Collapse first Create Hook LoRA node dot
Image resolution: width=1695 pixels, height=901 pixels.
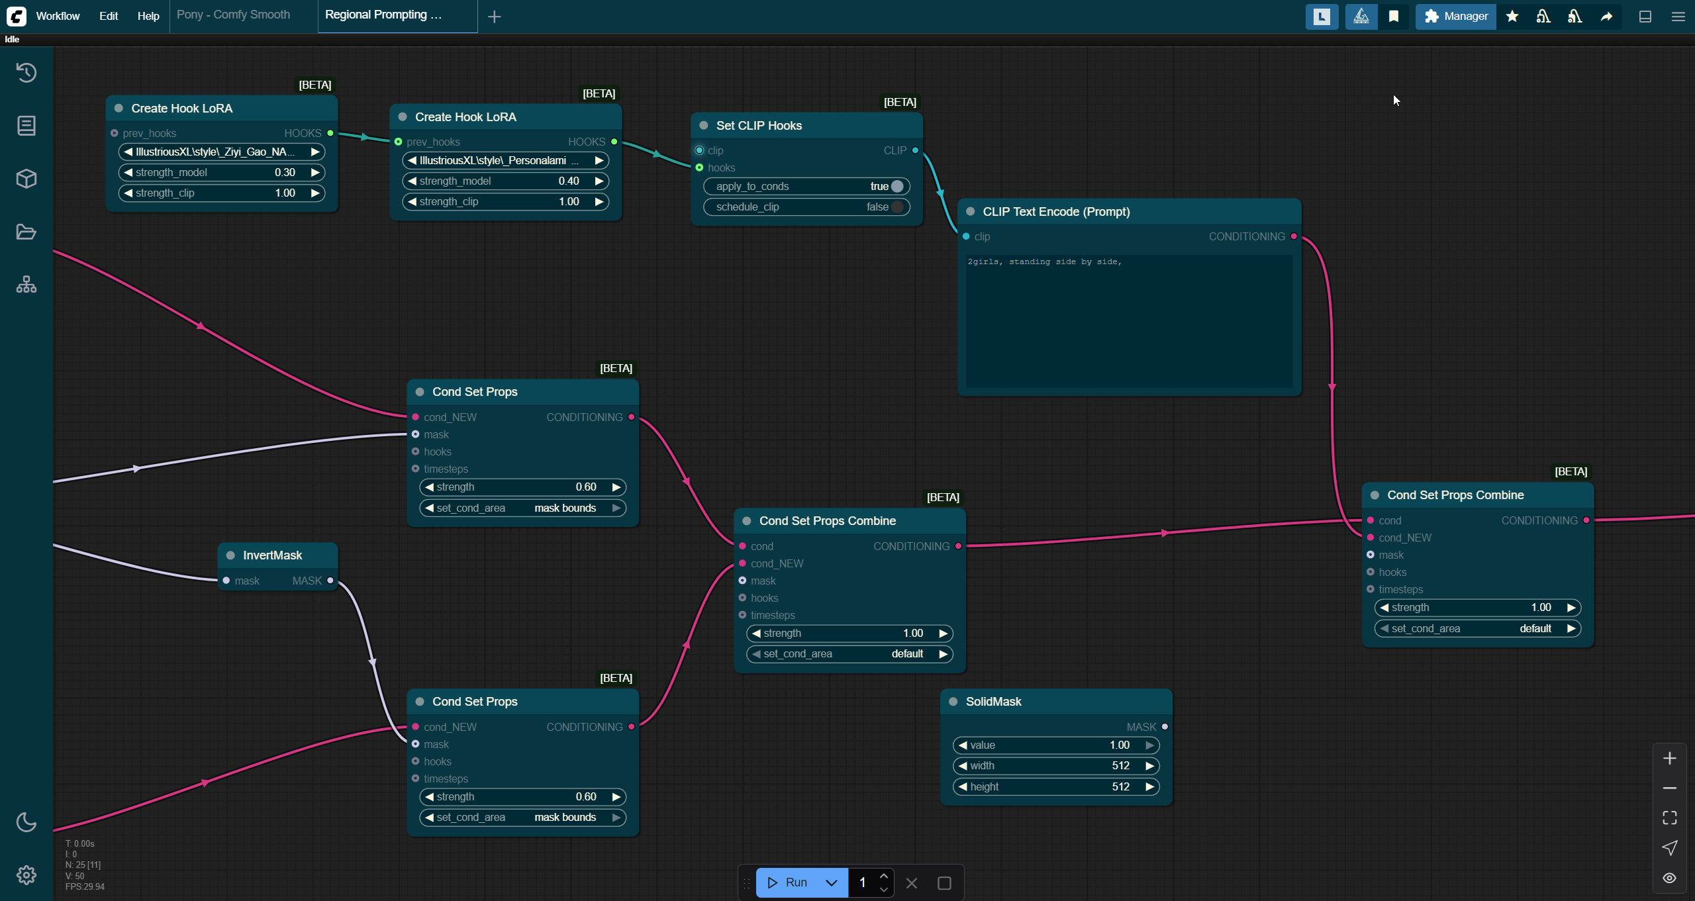(x=119, y=109)
